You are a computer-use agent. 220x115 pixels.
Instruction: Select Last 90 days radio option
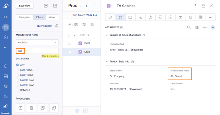tap(17, 85)
